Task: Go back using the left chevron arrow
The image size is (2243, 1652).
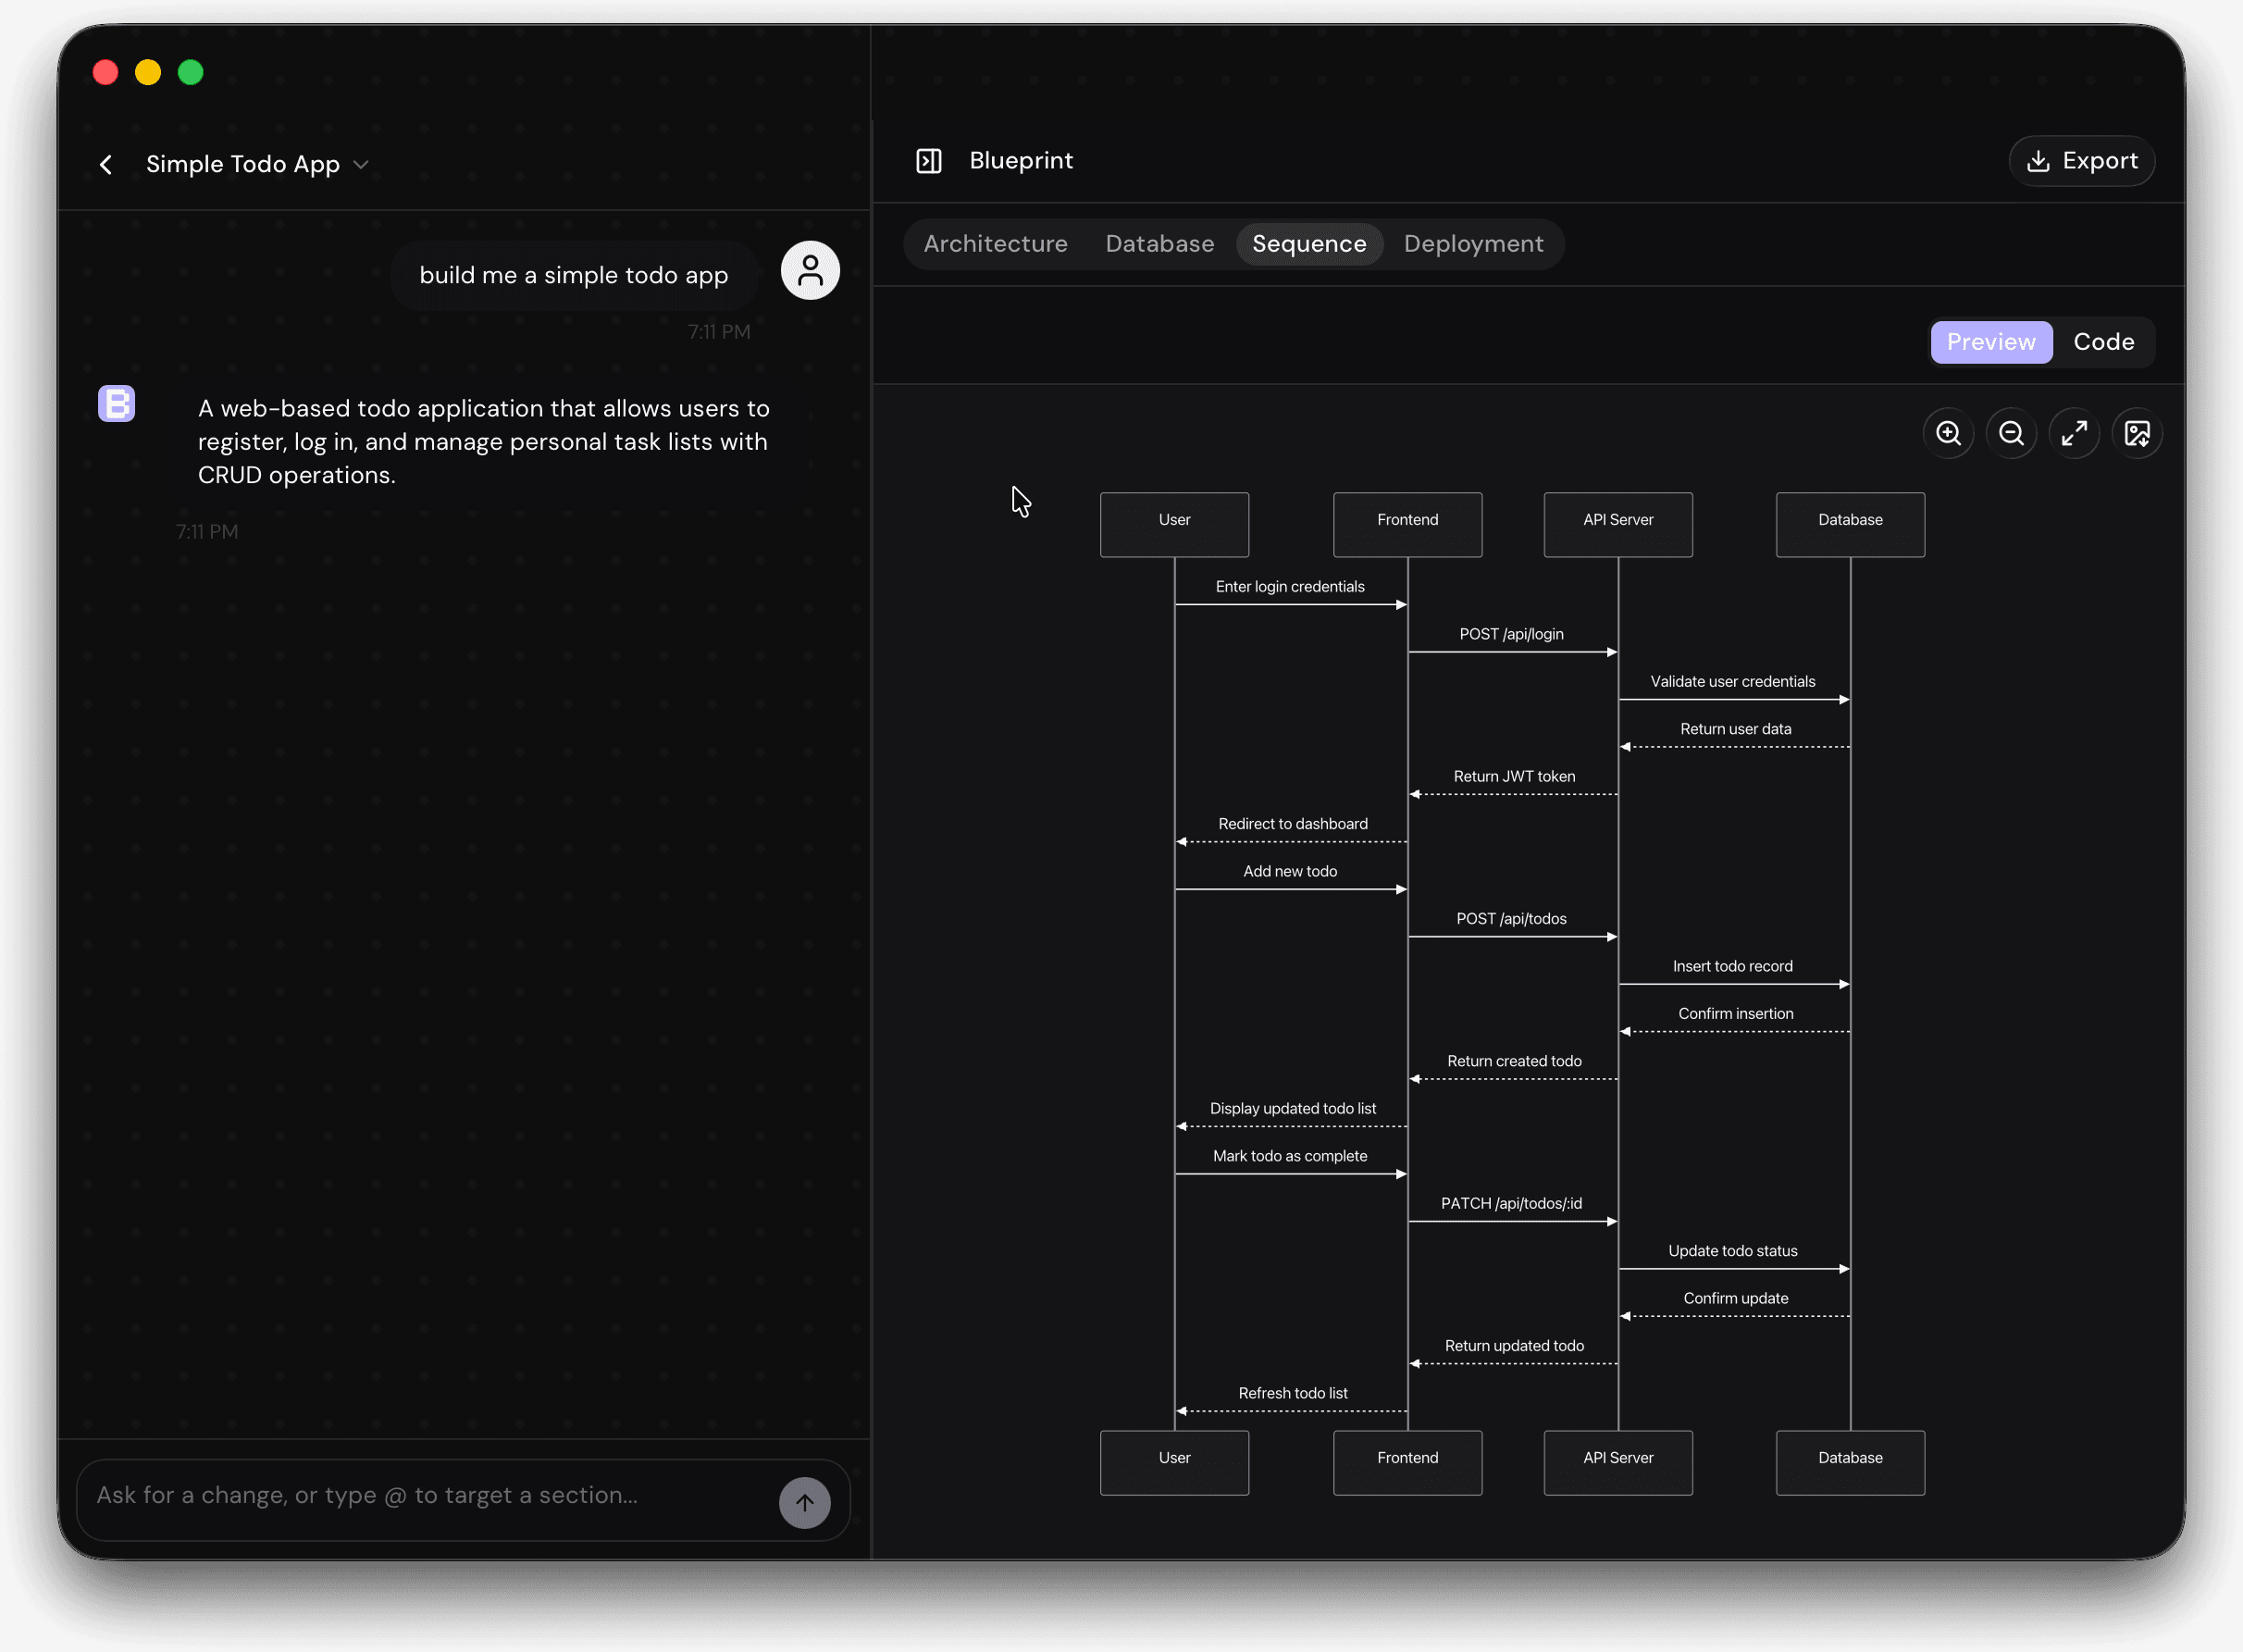Action: click(x=106, y=164)
